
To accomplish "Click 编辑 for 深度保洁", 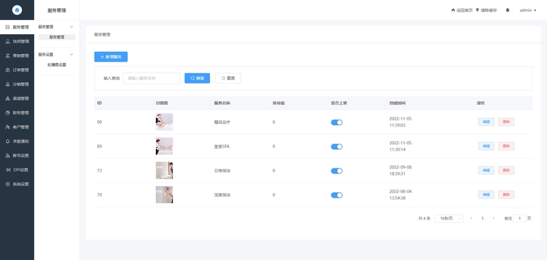I will 486,194.
